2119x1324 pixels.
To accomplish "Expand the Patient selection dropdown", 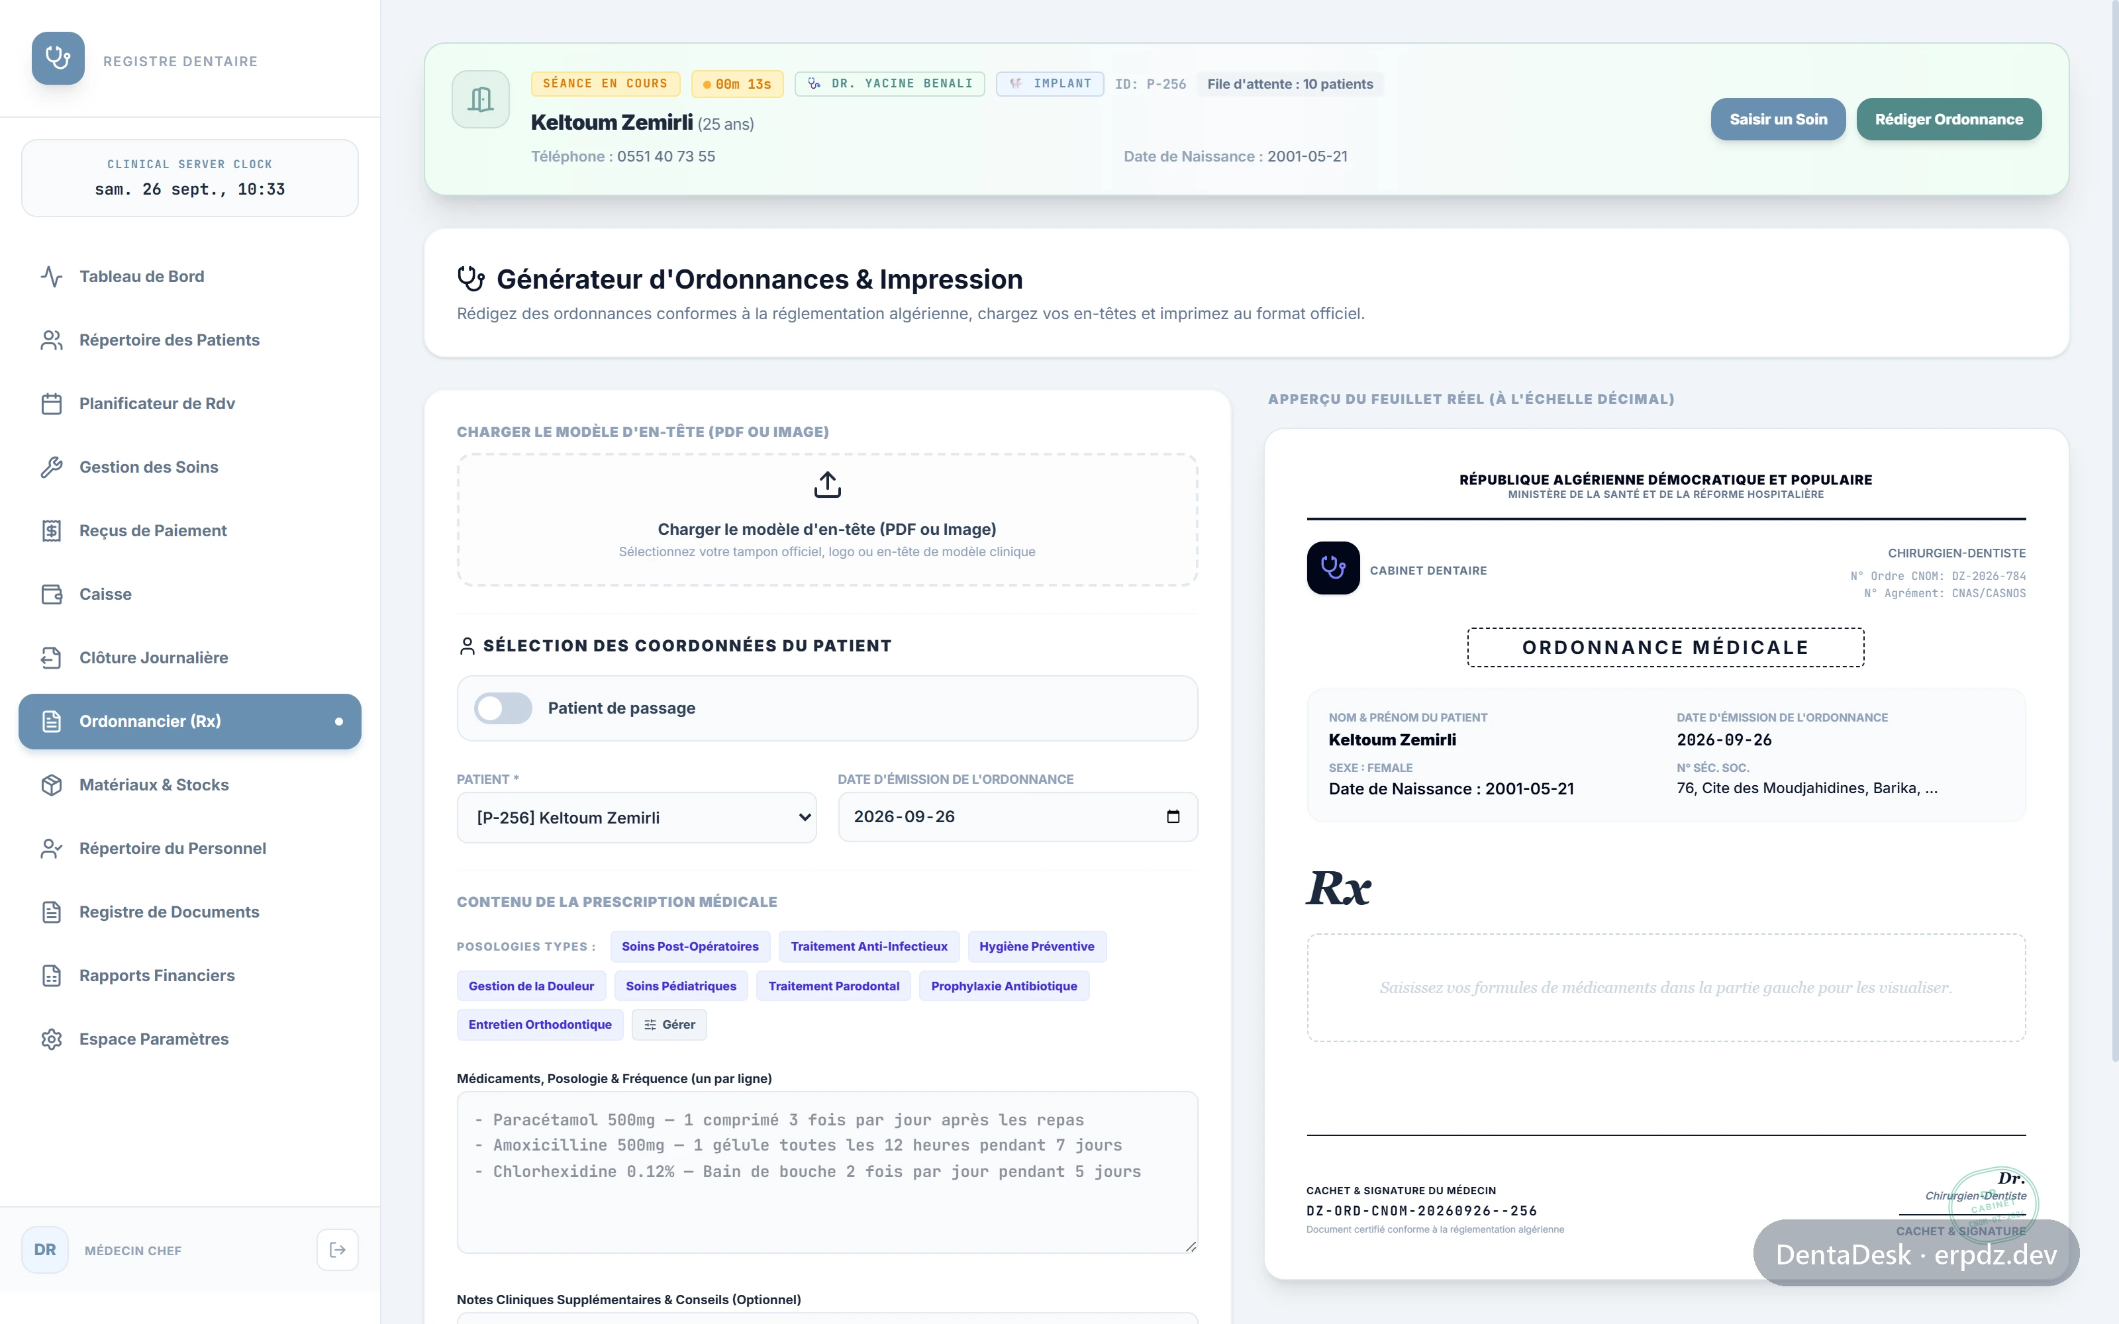I will [636, 818].
